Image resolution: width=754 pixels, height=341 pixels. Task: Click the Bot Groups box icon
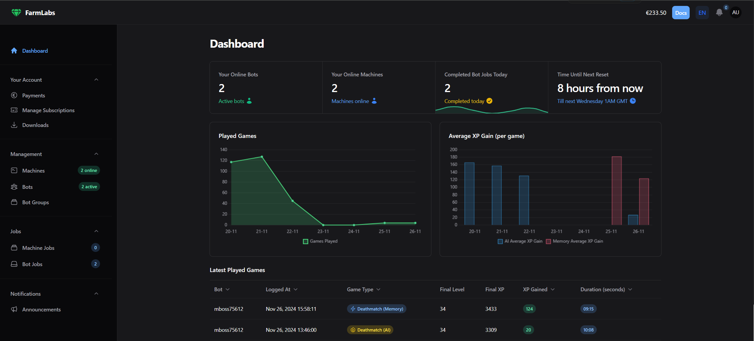(x=14, y=202)
